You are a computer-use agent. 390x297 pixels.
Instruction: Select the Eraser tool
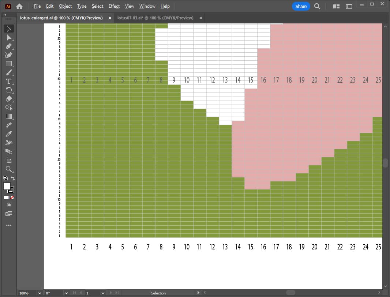click(9, 99)
